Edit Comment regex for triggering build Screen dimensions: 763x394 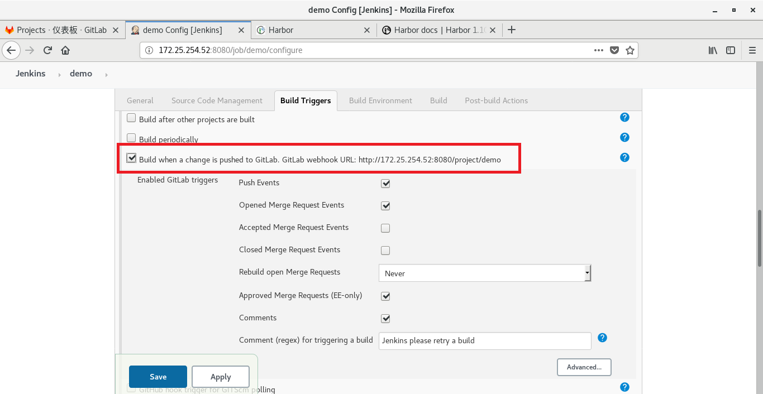pos(485,341)
